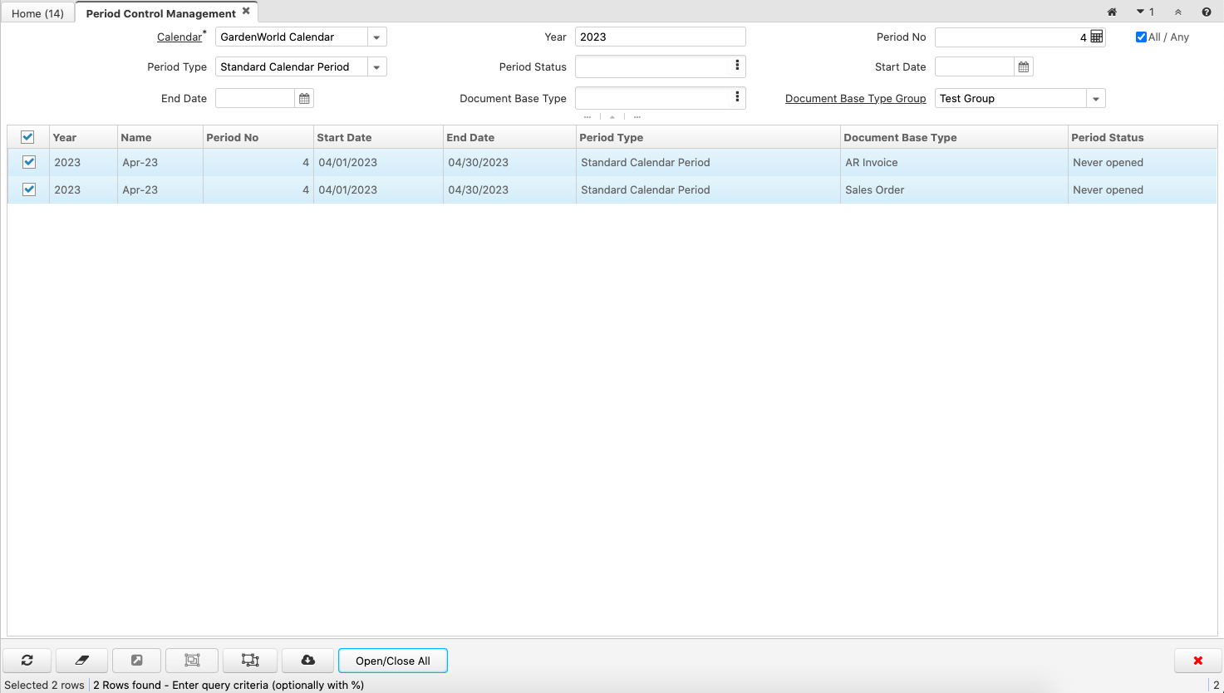Image resolution: width=1224 pixels, height=693 pixels.
Task: Refresh the period records grid
Action: (x=27, y=661)
